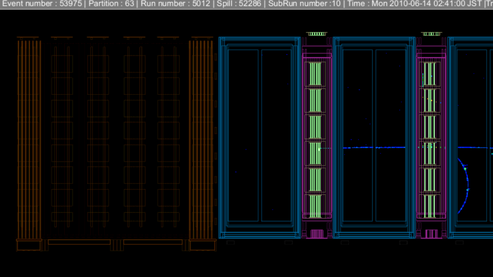Select the Partition 63 status field
493x277 pixels.
[111, 4]
